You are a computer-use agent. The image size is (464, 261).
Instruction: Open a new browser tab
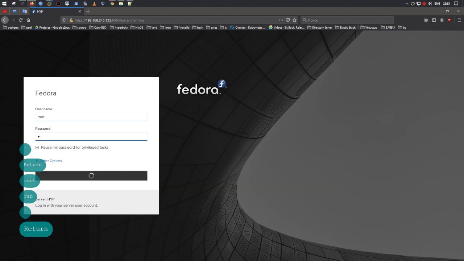click(88, 11)
